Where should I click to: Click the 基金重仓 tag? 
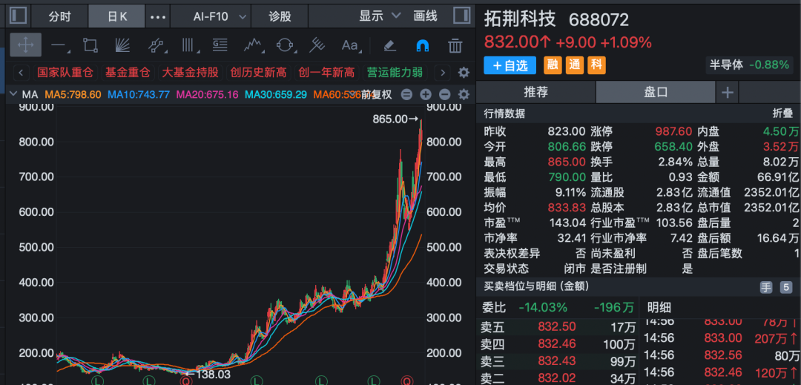coord(127,73)
